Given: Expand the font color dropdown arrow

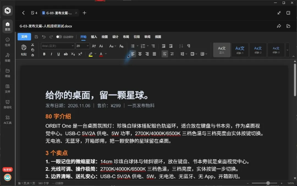Looking at the screenshot, I should click(x=106, y=54).
